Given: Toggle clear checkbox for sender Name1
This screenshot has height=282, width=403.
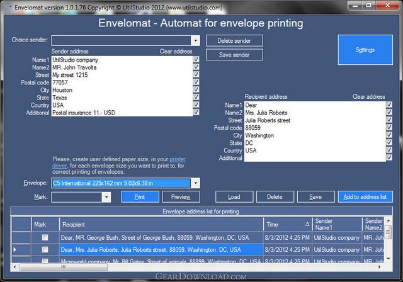Looking at the screenshot, I should [196, 59].
